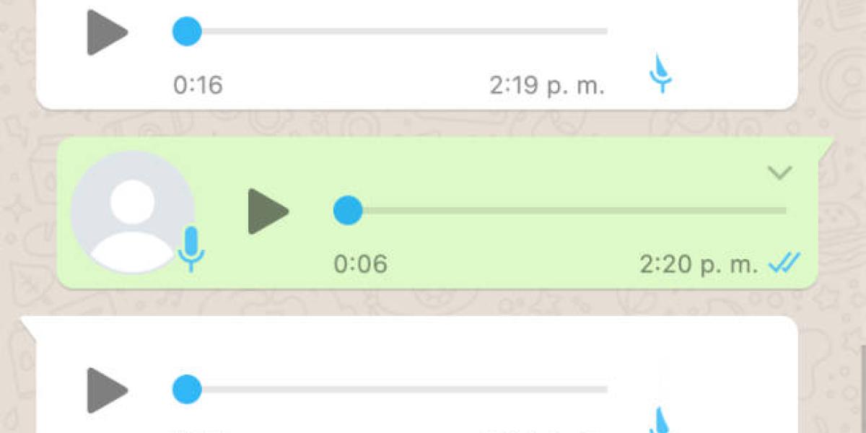Play the bottom white voice message
The width and height of the screenshot is (866, 433).
click(108, 390)
